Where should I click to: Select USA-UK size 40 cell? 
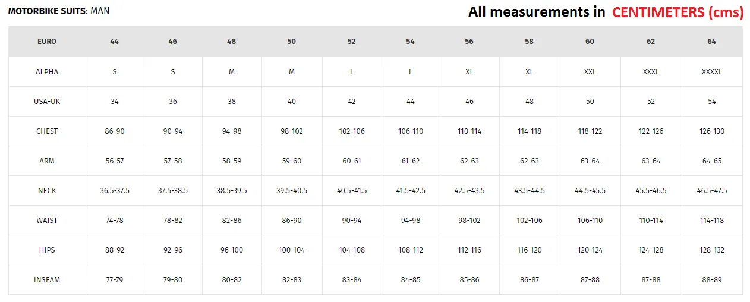tap(292, 101)
